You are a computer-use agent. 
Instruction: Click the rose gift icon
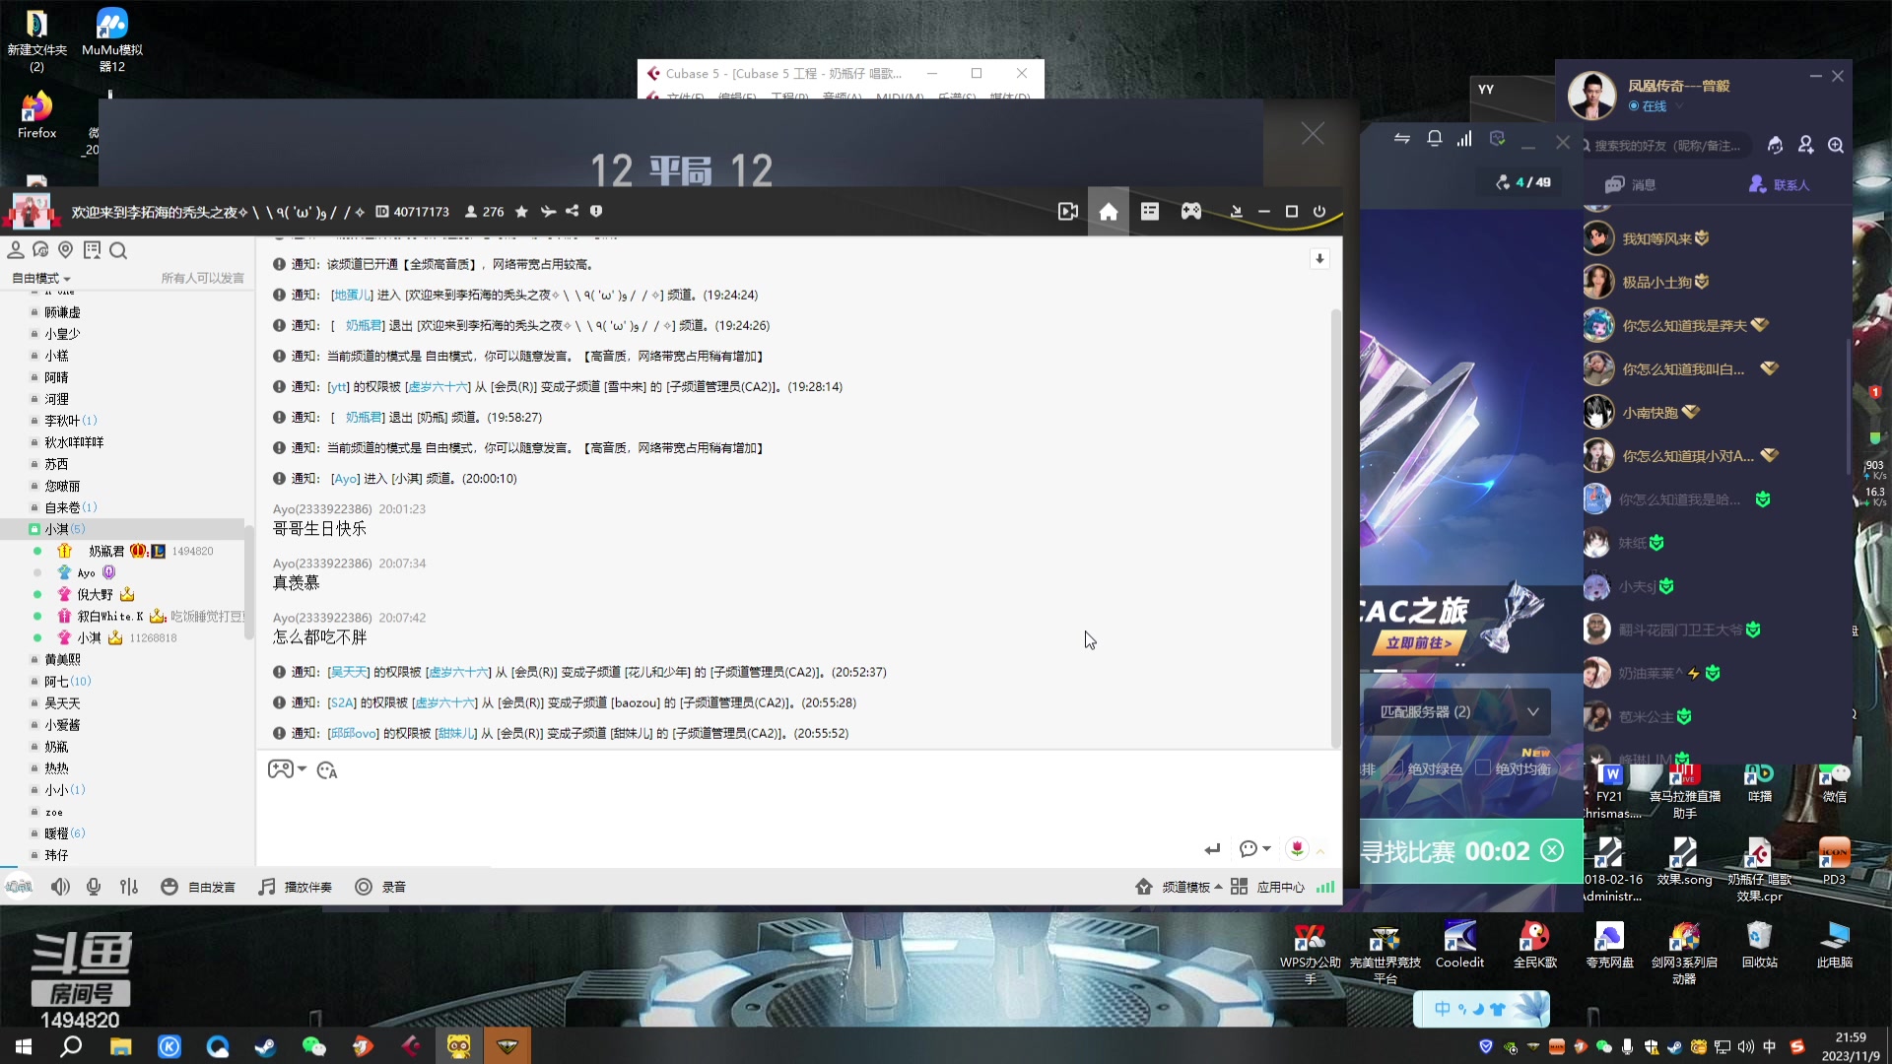pos(1297,848)
